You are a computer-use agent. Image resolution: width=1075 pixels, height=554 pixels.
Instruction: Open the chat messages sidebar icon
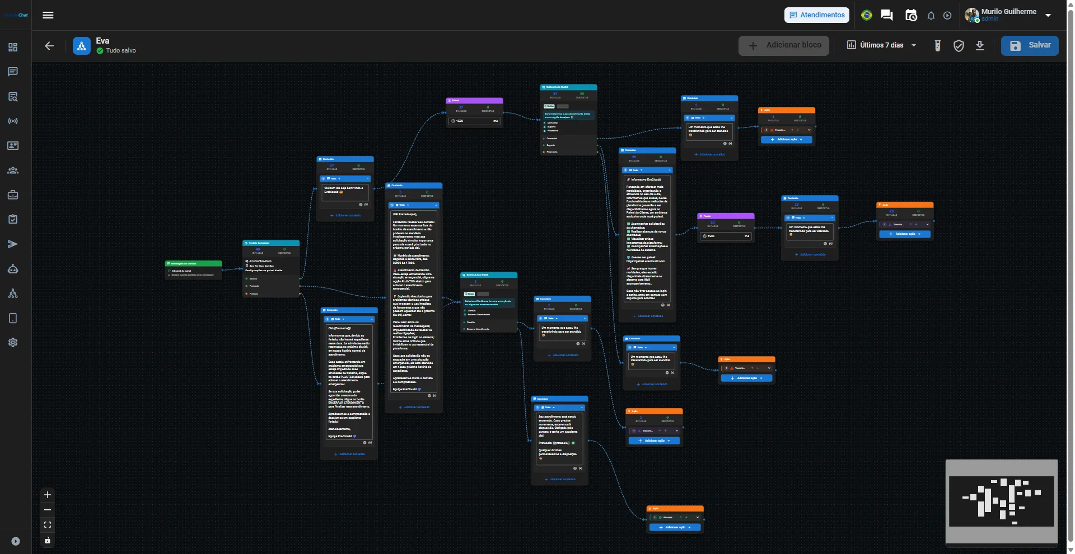pyautogui.click(x=13, y=72)
